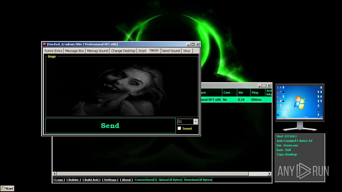This screenshot has width=342, height=192.
Task: Click the Build Anti link
Action: click(91, 180)
